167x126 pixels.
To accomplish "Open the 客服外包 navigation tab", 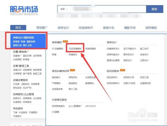I will 109,28.
